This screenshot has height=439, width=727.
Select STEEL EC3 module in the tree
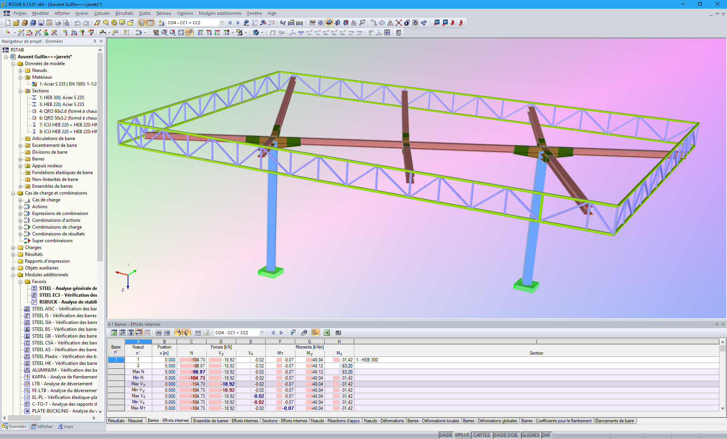click(x=68, y=295)
